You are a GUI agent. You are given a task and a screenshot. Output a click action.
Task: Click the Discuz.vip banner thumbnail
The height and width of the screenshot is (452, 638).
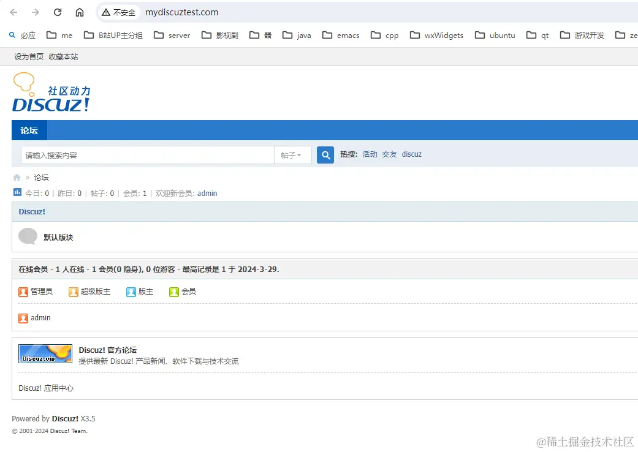45,353
